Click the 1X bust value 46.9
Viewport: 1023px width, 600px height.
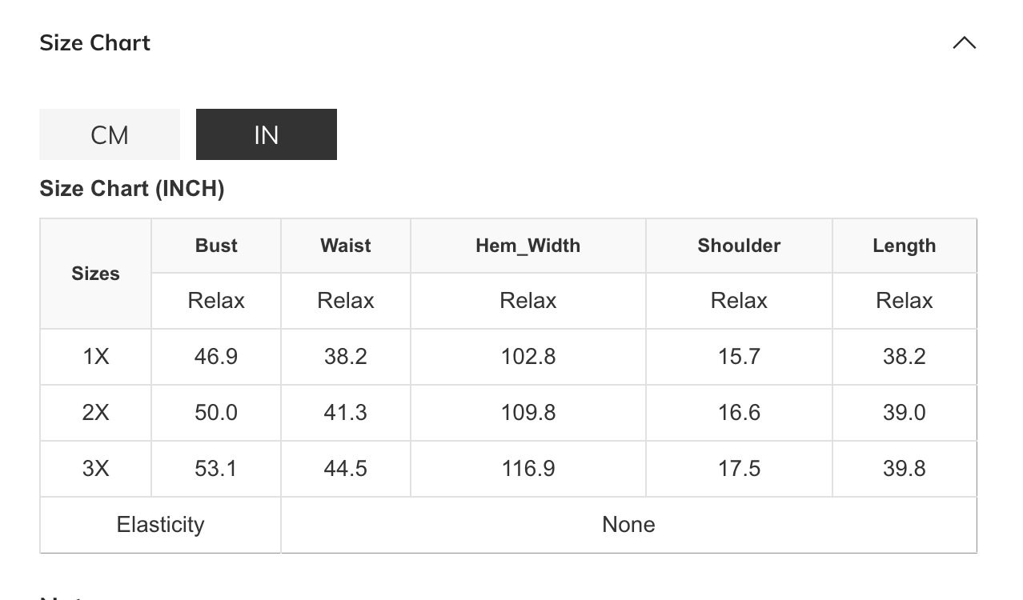click(x=216, y=357)
